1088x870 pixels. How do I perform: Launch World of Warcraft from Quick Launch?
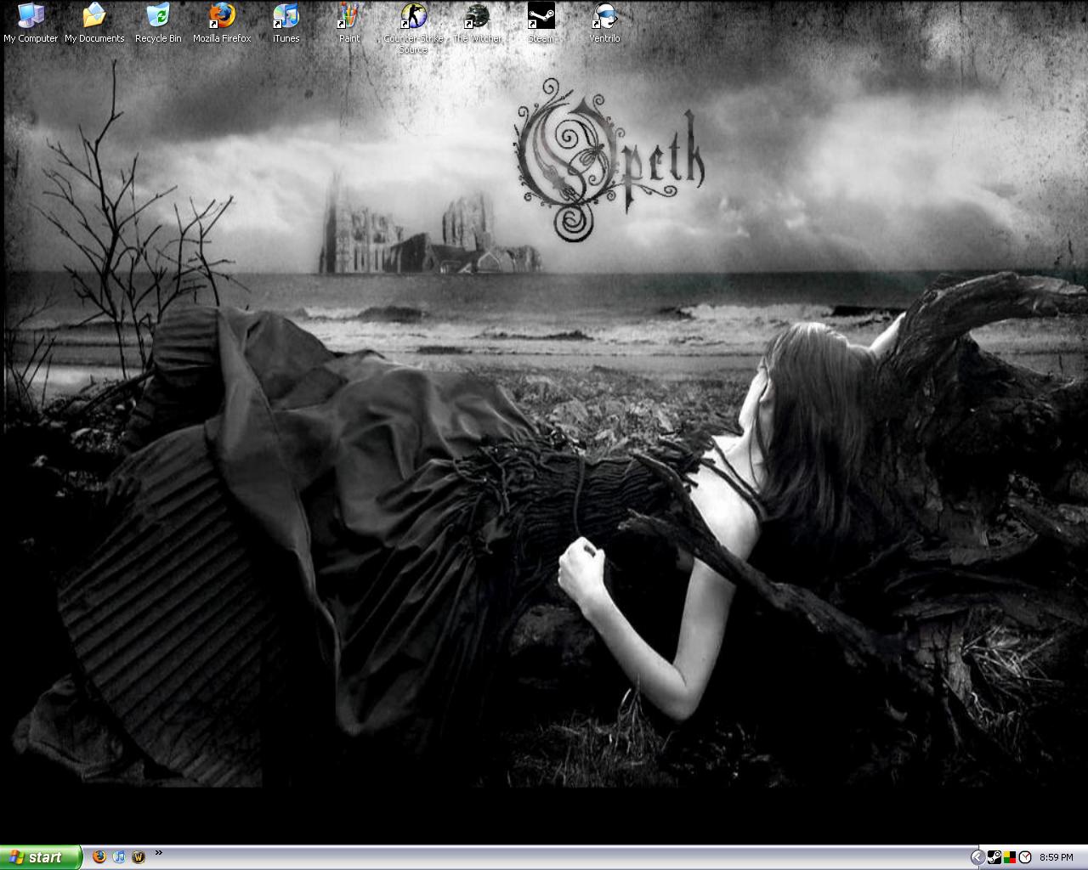(x=139, y=857)
